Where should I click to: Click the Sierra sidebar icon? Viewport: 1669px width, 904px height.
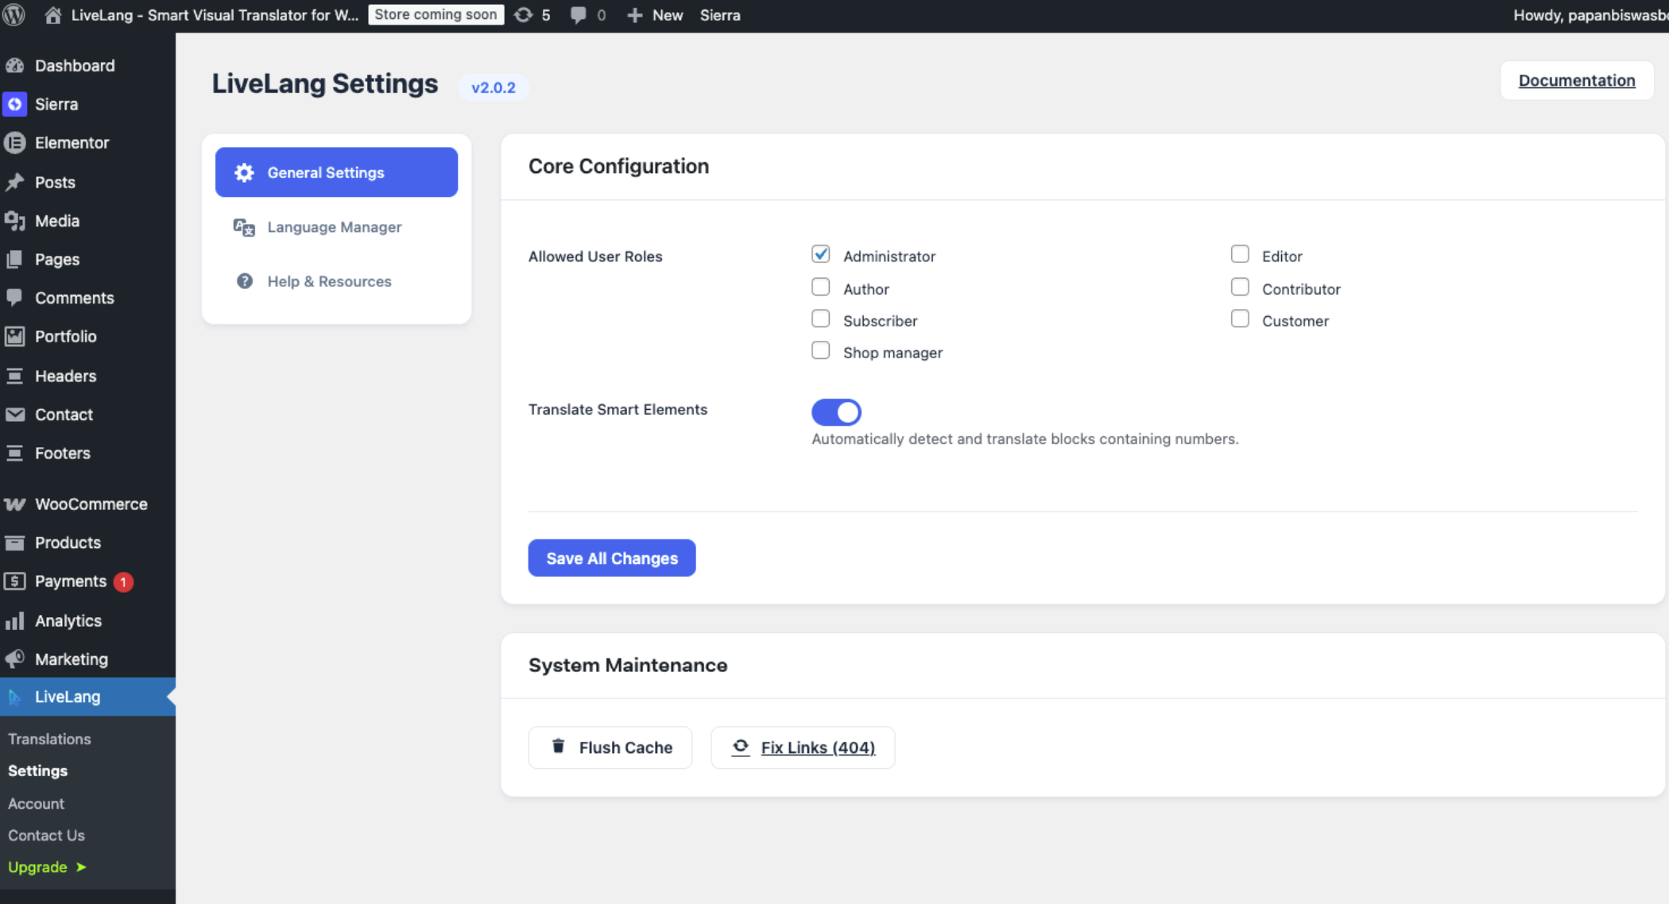(x=15, y=104)
